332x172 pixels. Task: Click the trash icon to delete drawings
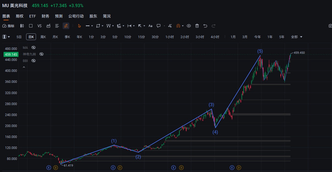pyautogui.click(x=197, y=26)
